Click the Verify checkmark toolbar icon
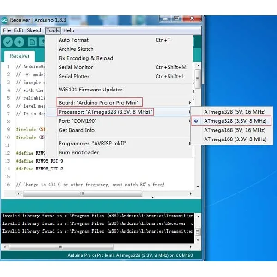This screenshot has width=277, height=277. tap(8, 42)
